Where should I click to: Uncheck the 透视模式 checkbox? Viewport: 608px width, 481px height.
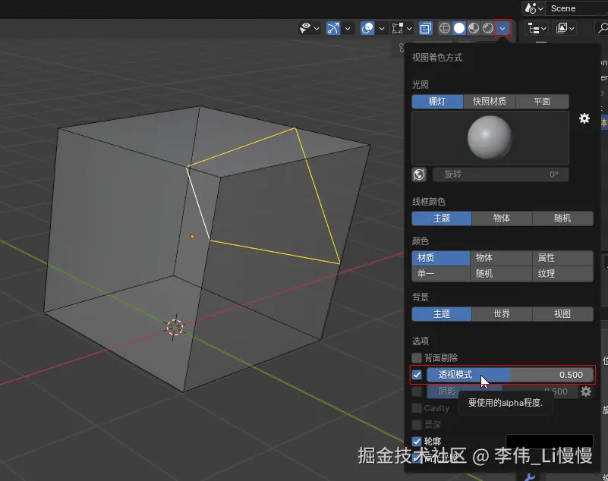[417, 375]
